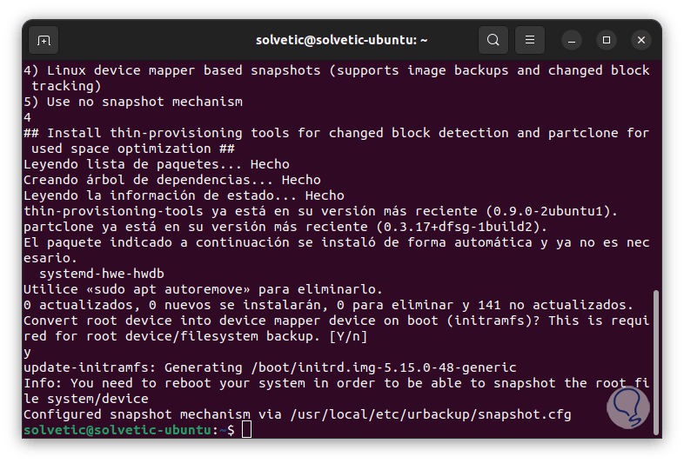Viewport: 684px width, 463px height.
Task: Close the terminal window
Action: [x=641, y=40]
